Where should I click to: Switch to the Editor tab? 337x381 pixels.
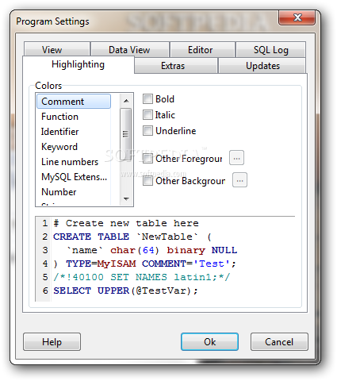point(202,49)
